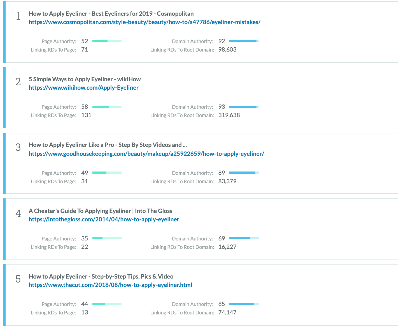Select the Domain Authority value 93
401x329 pixels.
tap(222, 107)
